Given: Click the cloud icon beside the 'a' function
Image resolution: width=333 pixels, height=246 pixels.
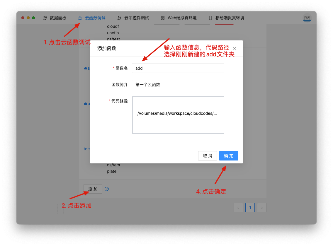Looking at the screenshot, I should [86, 104].
